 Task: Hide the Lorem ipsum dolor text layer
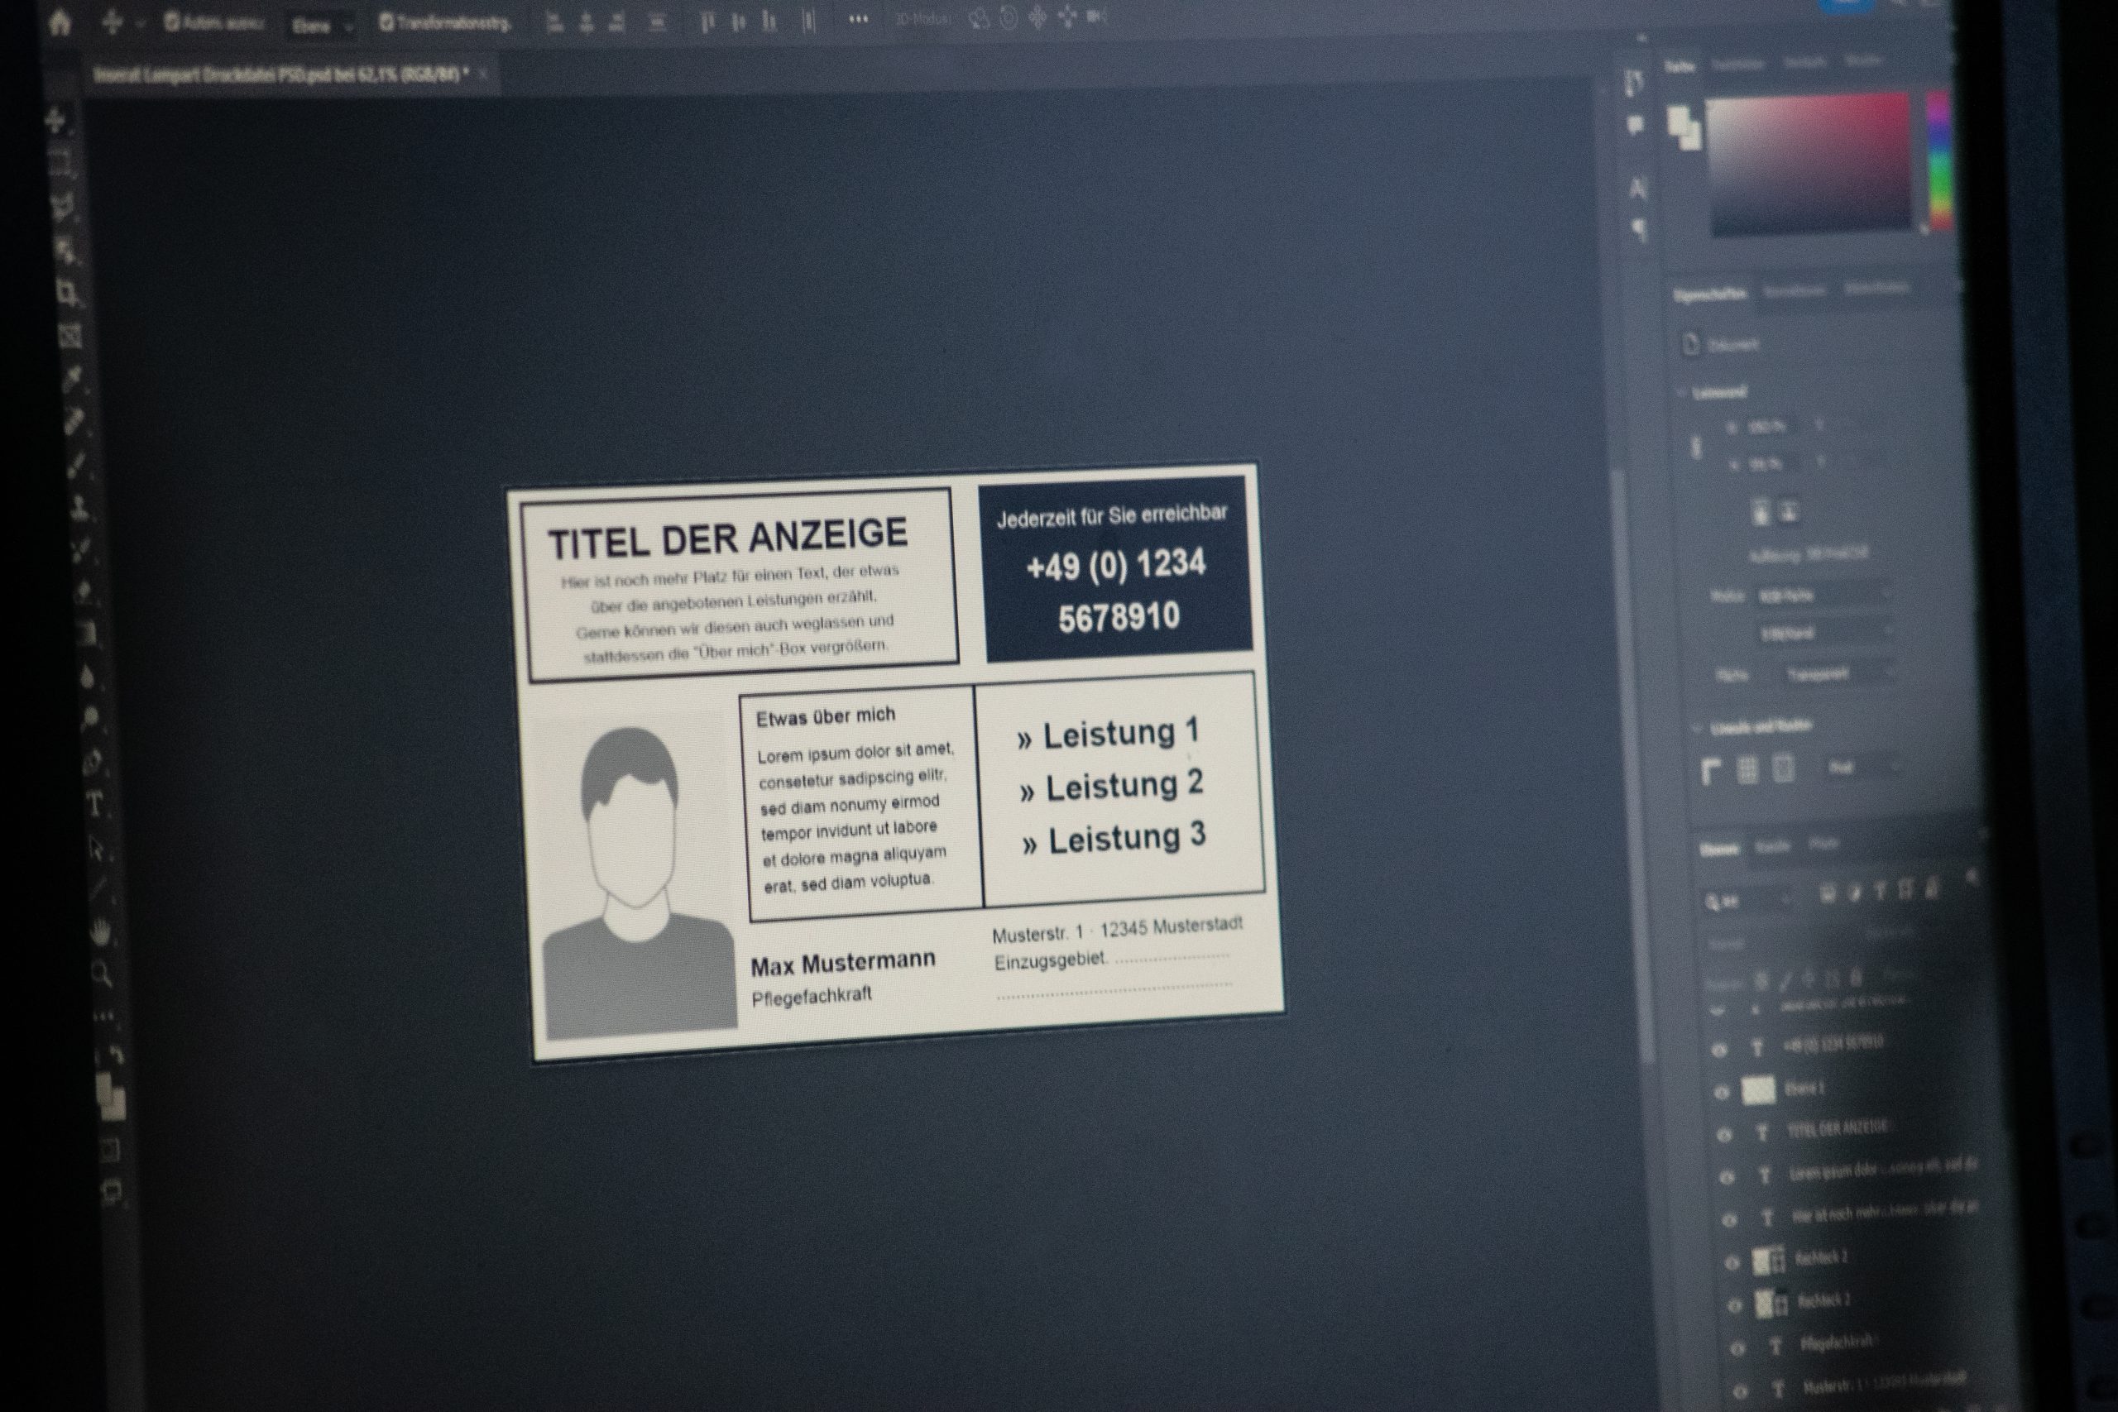[x=1727, y=1177]
